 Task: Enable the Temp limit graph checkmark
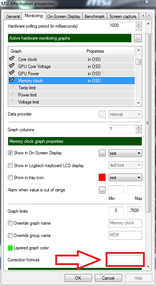[12, 87]
